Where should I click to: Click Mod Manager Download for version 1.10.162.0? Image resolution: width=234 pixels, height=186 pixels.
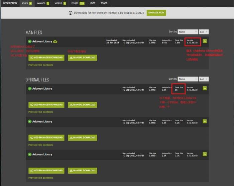coord(46,105)
